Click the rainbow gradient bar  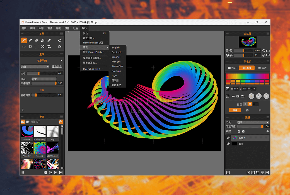coord(247,77)
